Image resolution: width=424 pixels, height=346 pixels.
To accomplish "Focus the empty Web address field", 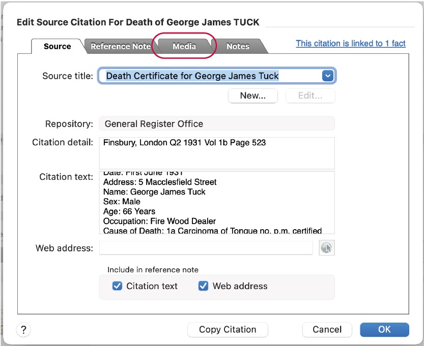I will click(x=206, y=248).
